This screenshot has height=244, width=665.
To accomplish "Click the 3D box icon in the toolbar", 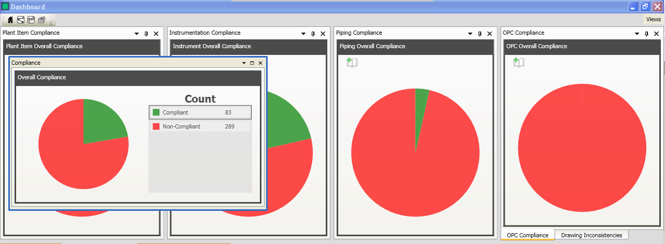I will pyautogui.click(x=41, y=20).
